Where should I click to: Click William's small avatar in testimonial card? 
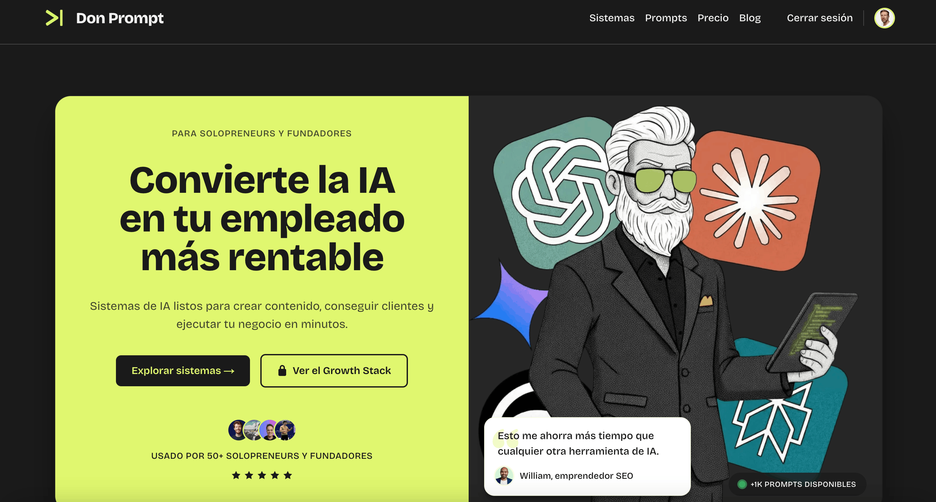[x=504, y=475]
